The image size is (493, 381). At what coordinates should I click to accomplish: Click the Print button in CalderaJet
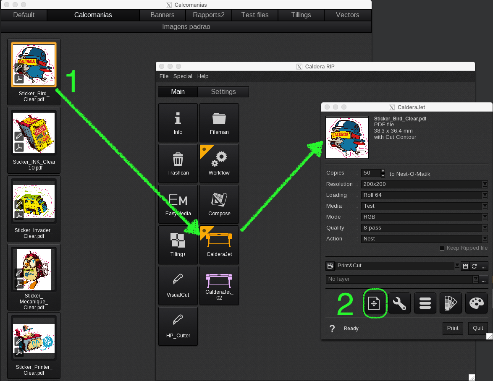(453, 328)
